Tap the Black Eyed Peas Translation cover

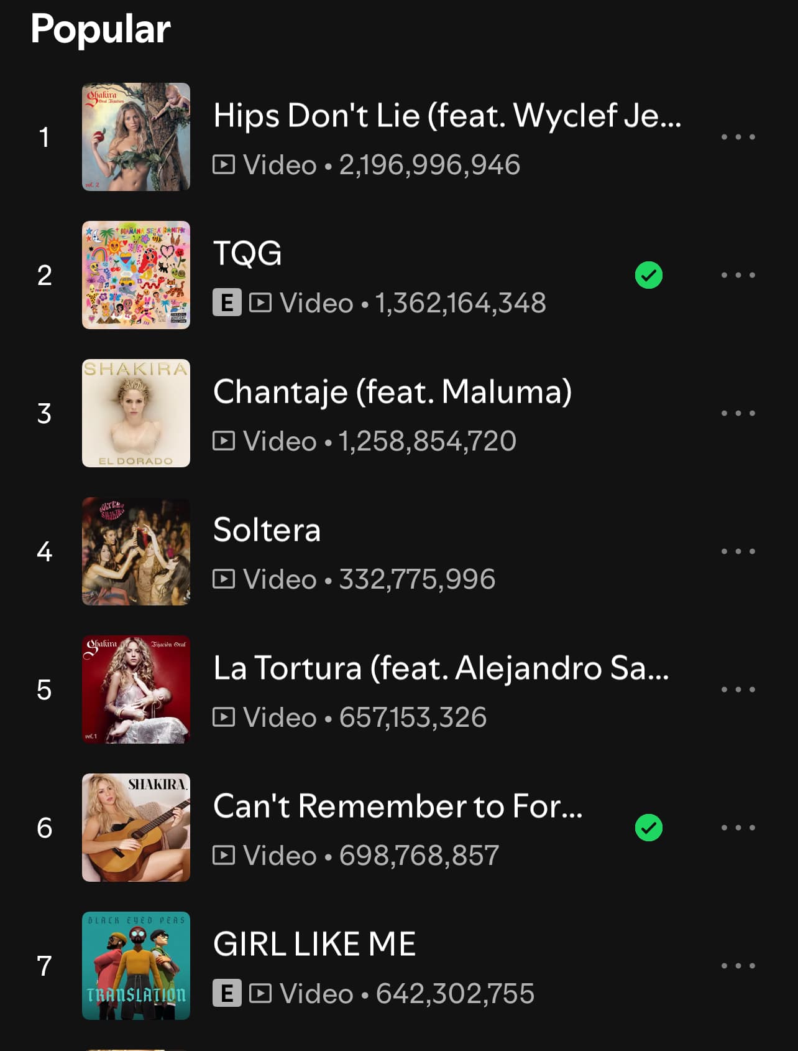tap(136, 966)
